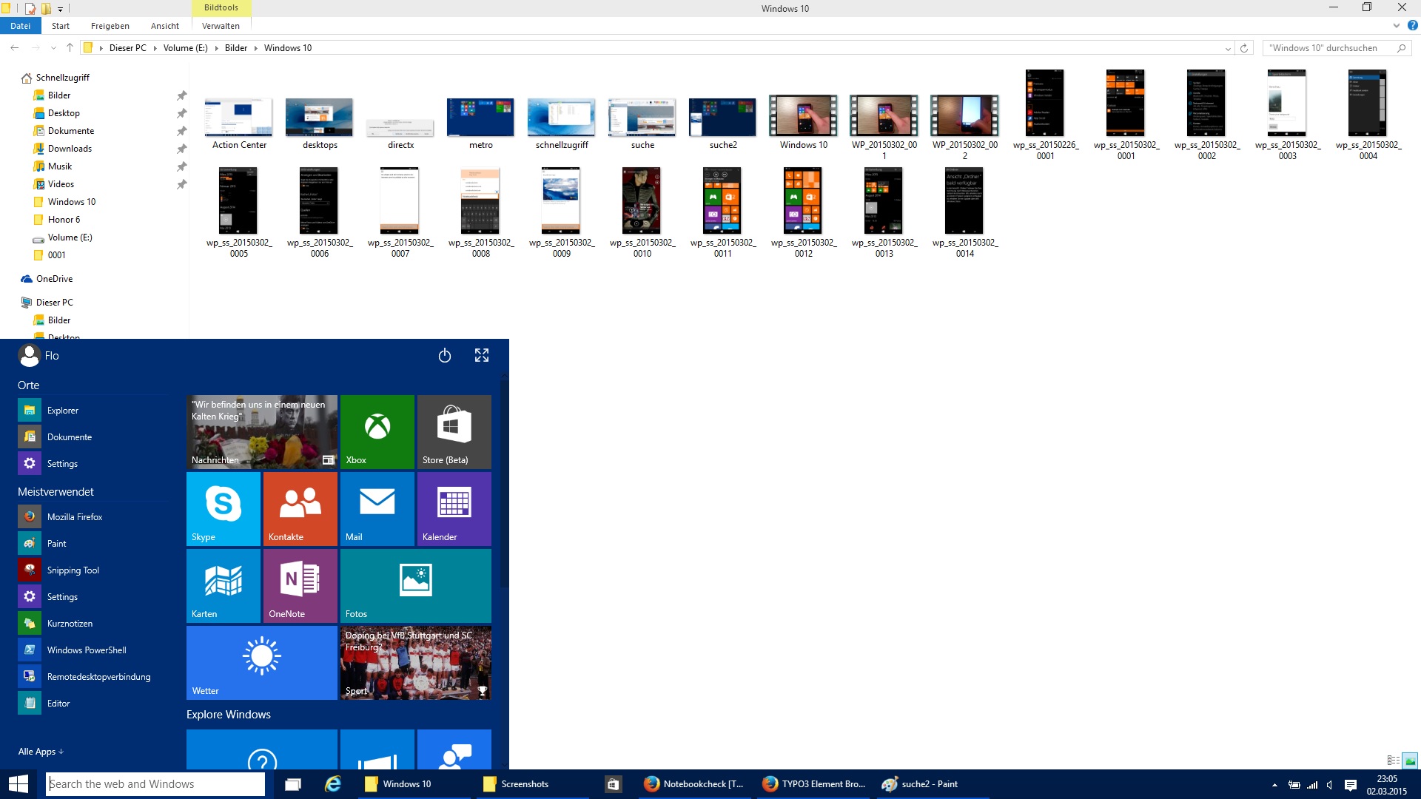Open the Wetter tile
This screenshot has height=799, width=1421.
262,663
